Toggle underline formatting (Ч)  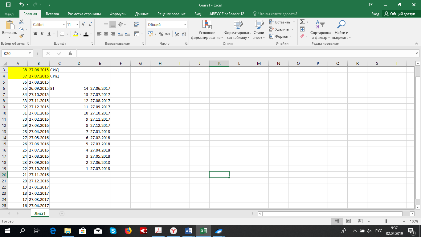[x=49, y=34]
